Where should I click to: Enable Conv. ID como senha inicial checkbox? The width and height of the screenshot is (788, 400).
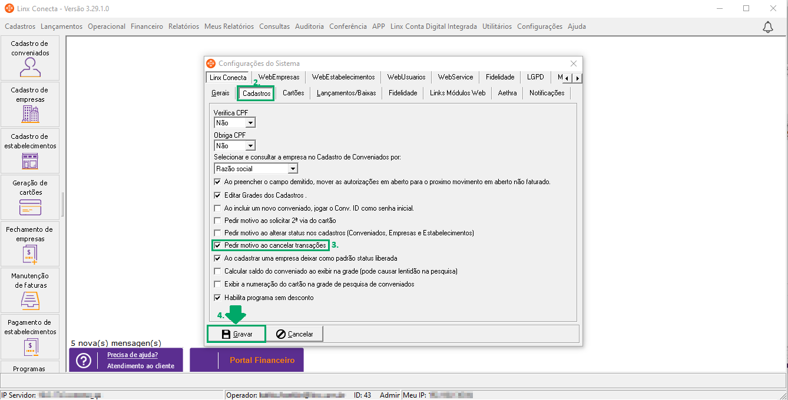point(218,208)
